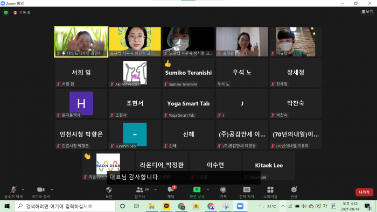Viewport: 377px width, 212px height.
Task: Click the thumbs-up reaction on Sumiko tile
Action: (168, 63)
